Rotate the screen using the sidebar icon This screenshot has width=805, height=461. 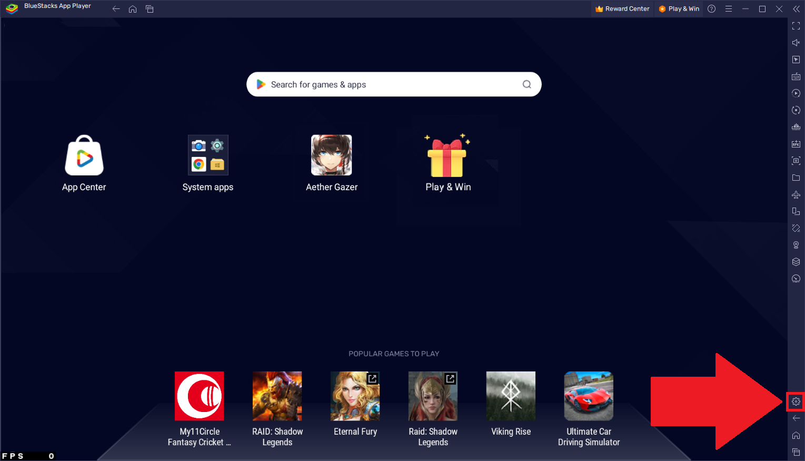[796, 211]
